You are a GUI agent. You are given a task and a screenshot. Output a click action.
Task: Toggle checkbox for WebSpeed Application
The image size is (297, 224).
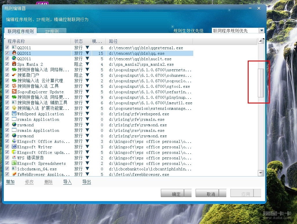tap(7, 114)
